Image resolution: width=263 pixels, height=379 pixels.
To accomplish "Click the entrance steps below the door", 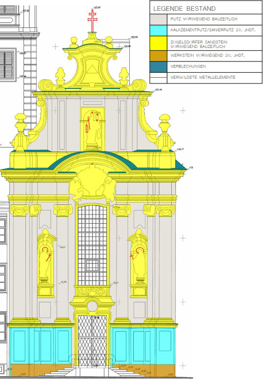I will (x=92, y=371).
